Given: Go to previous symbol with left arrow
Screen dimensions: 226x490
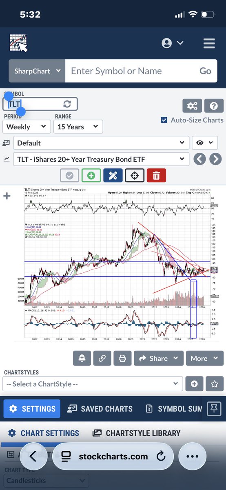Looking at the screenshot, I should pyautogui.click(x=199, y=159).
